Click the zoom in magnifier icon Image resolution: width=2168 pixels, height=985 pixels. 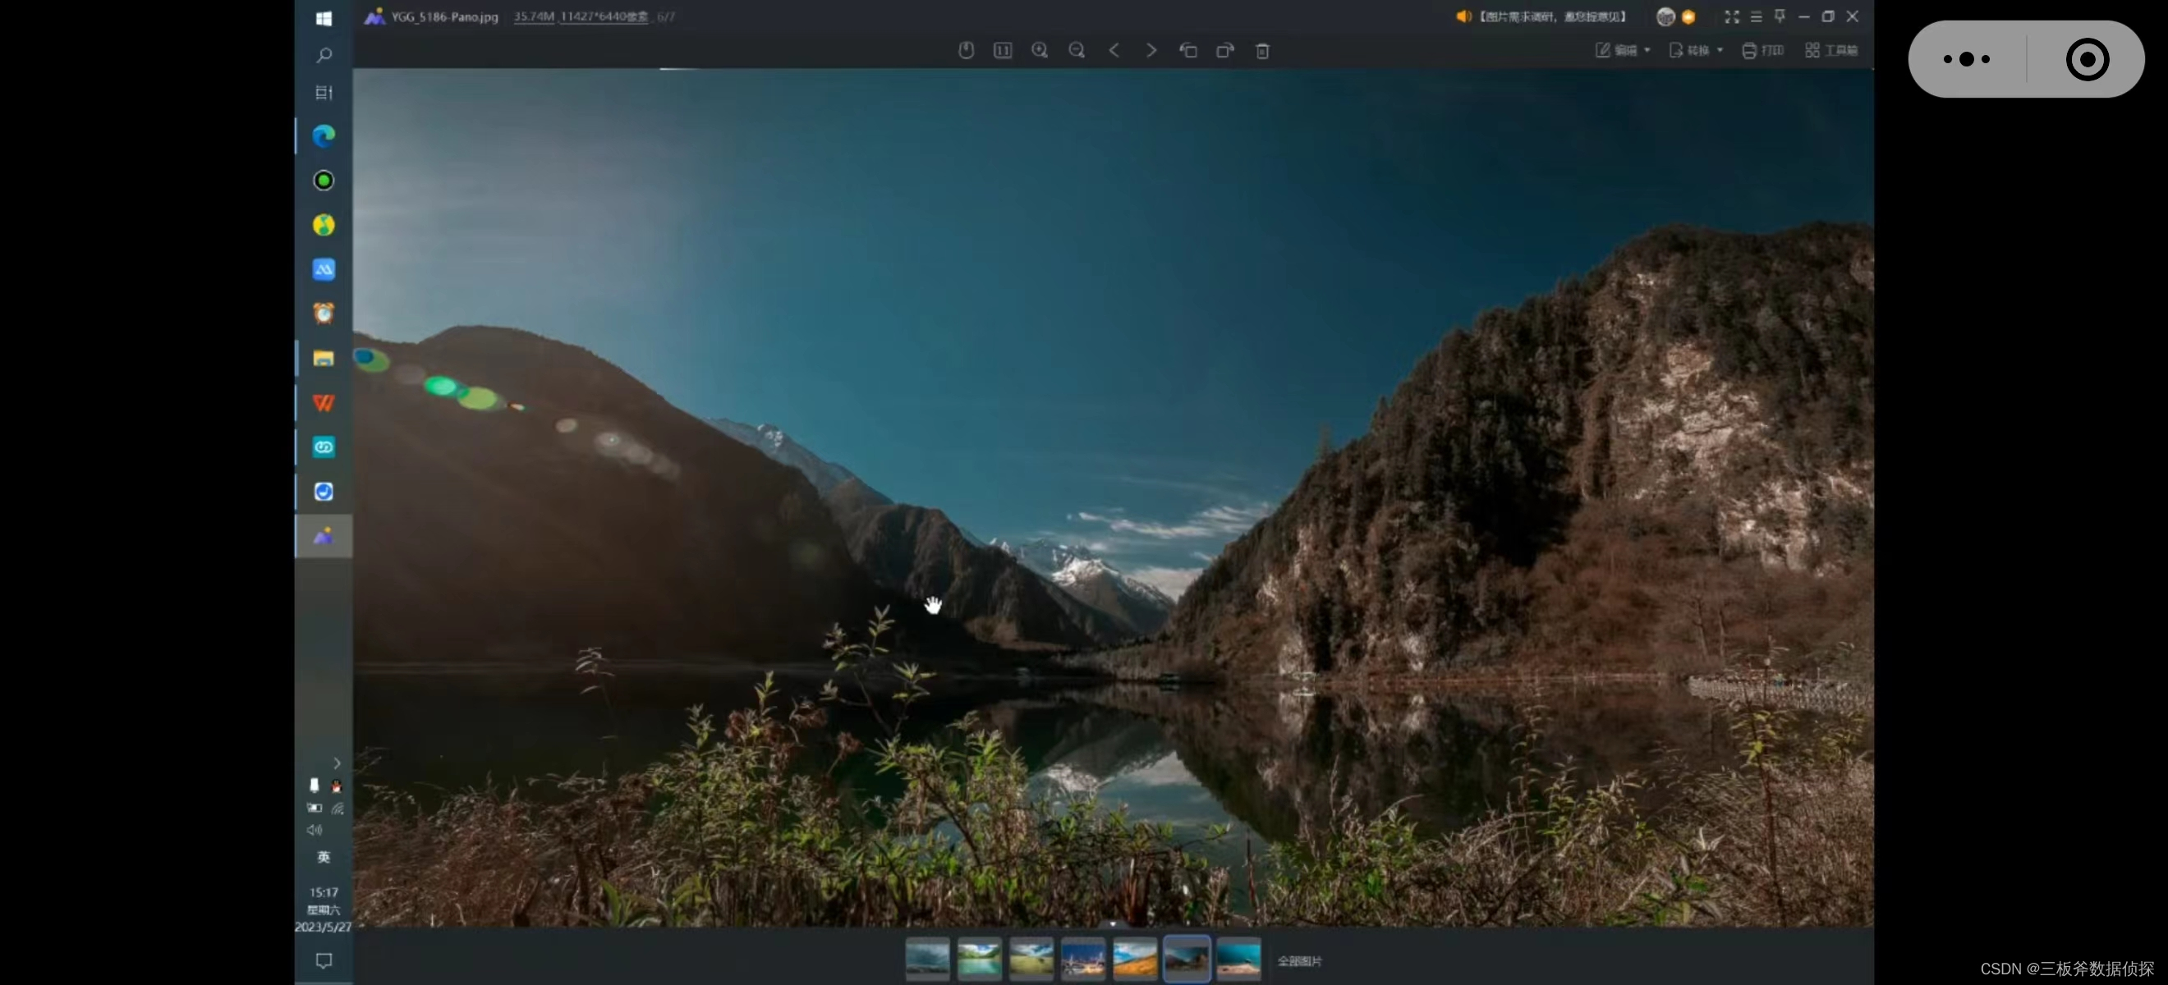1040,50
